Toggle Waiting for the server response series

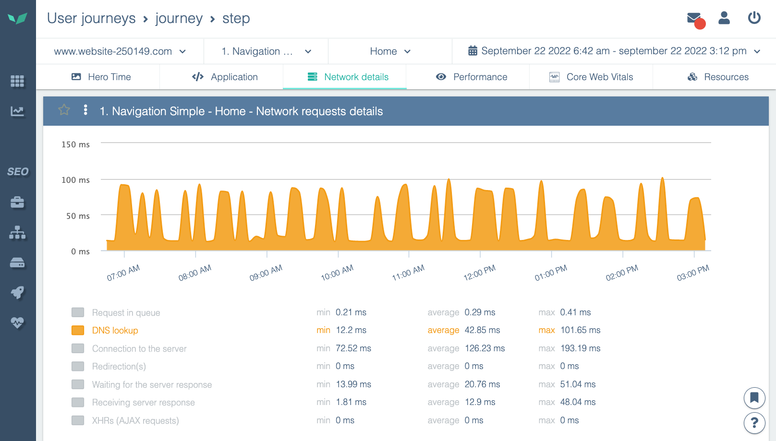[x=78, y=384]
